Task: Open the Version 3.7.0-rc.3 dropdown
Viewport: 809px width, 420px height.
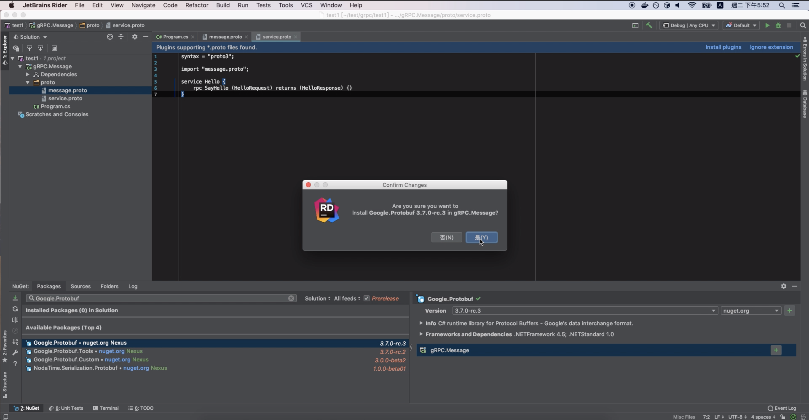Action: tap(585, 311)
